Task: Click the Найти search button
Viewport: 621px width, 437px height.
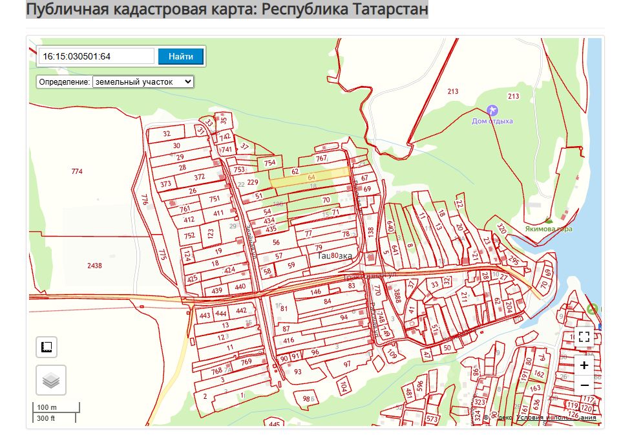Action: tap(181, 56)
